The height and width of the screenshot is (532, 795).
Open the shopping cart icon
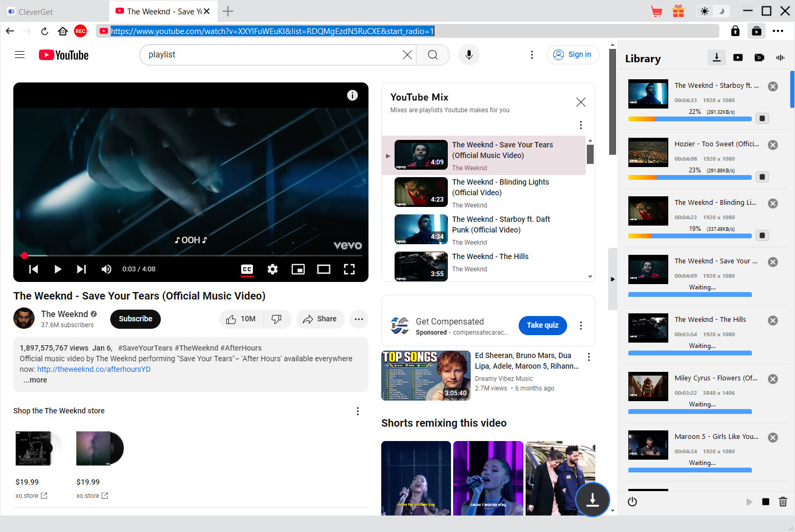click(x=657, y=11)
